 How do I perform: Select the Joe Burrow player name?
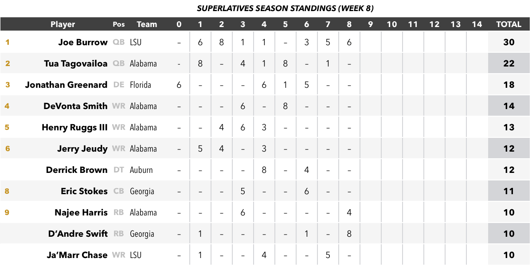(83, 42)
